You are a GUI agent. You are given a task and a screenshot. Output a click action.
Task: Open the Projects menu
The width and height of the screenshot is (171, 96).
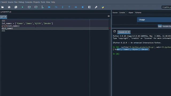point(37,2)
